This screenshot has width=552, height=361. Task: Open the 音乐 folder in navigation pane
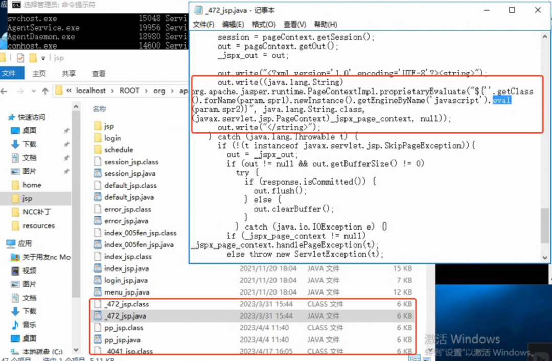[x=29, y=325]
